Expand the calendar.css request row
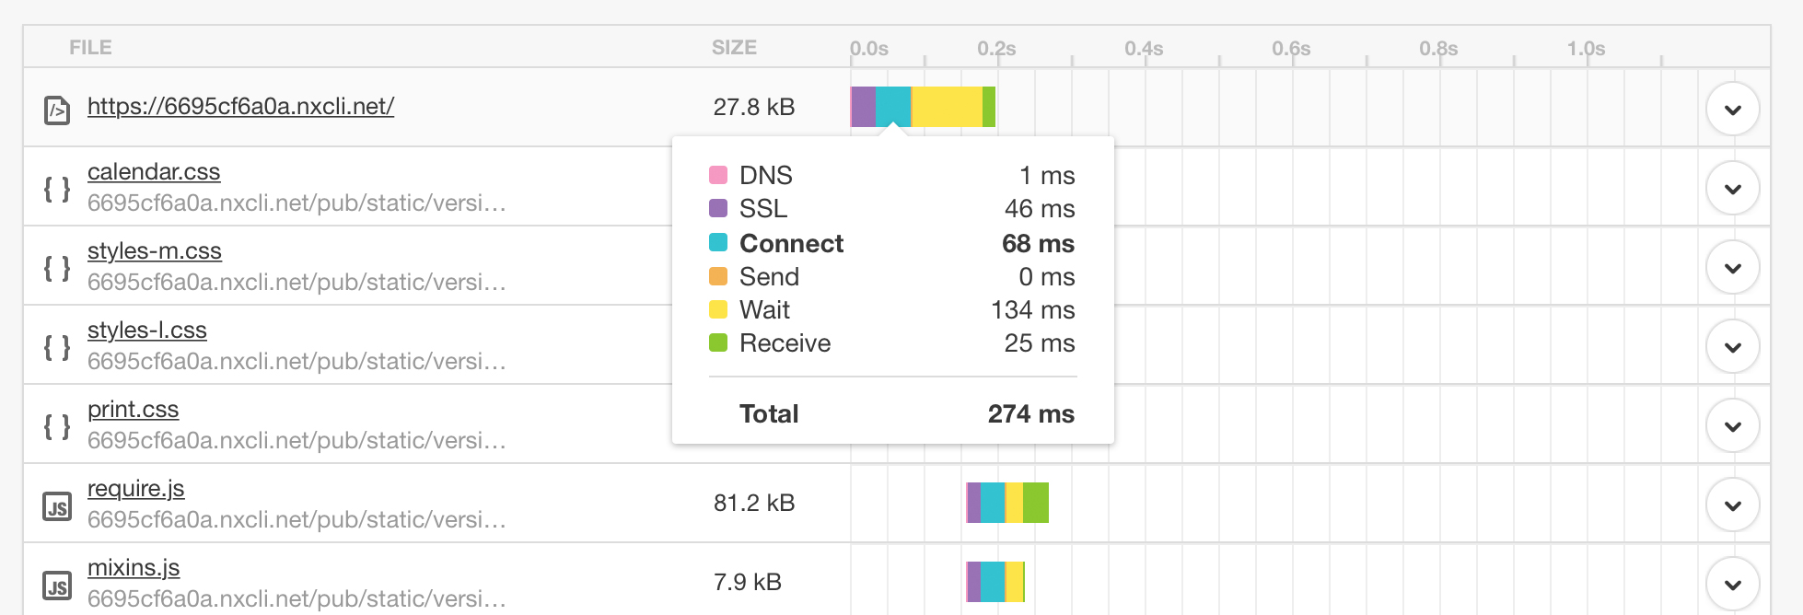The height and width of the screenshot is (615, 1803). [x=1732, y=188]
